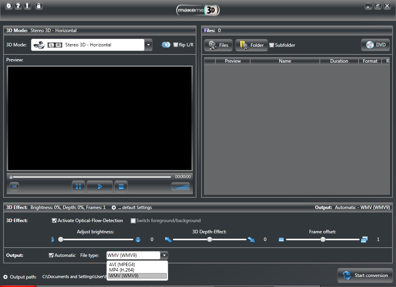Pause the video preview
Viewport: 396px width, 287px height.
[79, 187]
